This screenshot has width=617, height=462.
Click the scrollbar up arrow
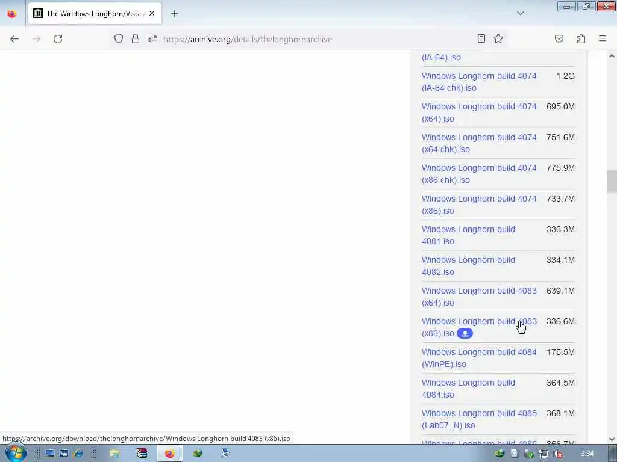[612, 56]
